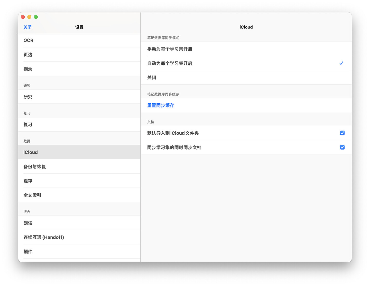Choose 手动为每个学习集开启 sync mode
The height and width of the screenshot is (286, 370).
click(246, 49)
